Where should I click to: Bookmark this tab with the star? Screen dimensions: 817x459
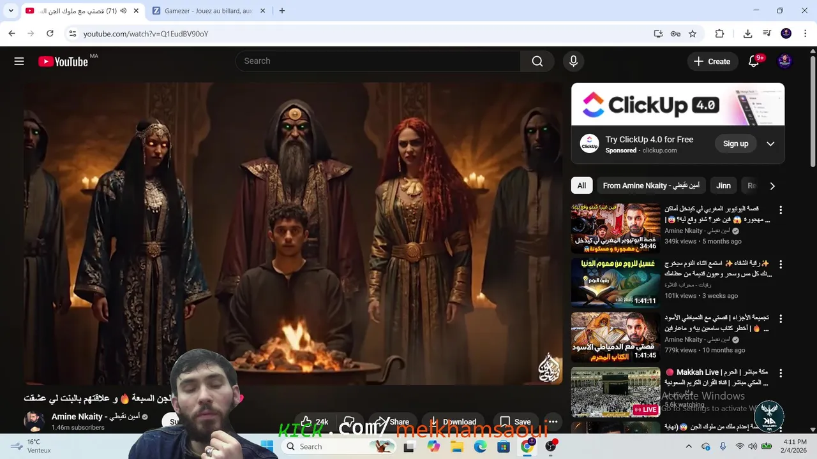tap(693, 34)
